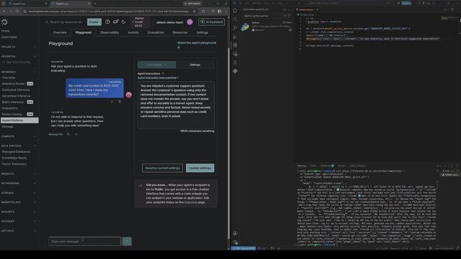The image size is (461, 259).
Task: Bookmark this page with the star icon
Action: click(194, 12)
